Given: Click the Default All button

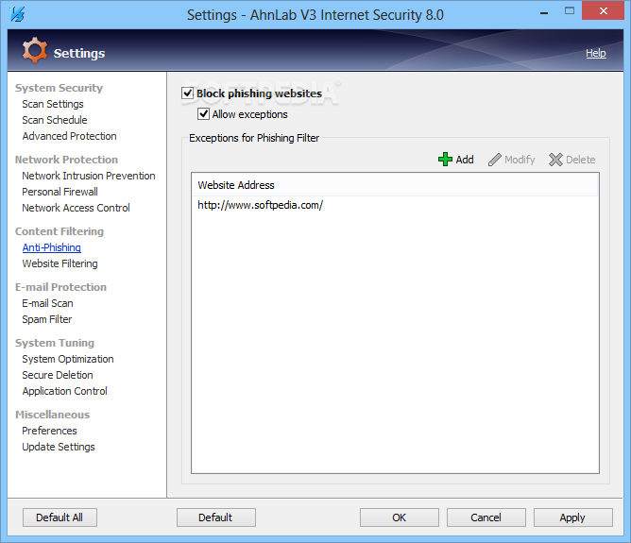Looking at the screenshot, I should [60, 518].
